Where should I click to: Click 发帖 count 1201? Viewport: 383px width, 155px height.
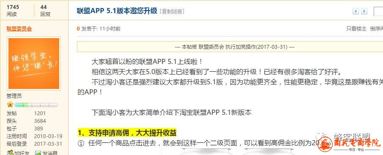[x=40, y=113]
